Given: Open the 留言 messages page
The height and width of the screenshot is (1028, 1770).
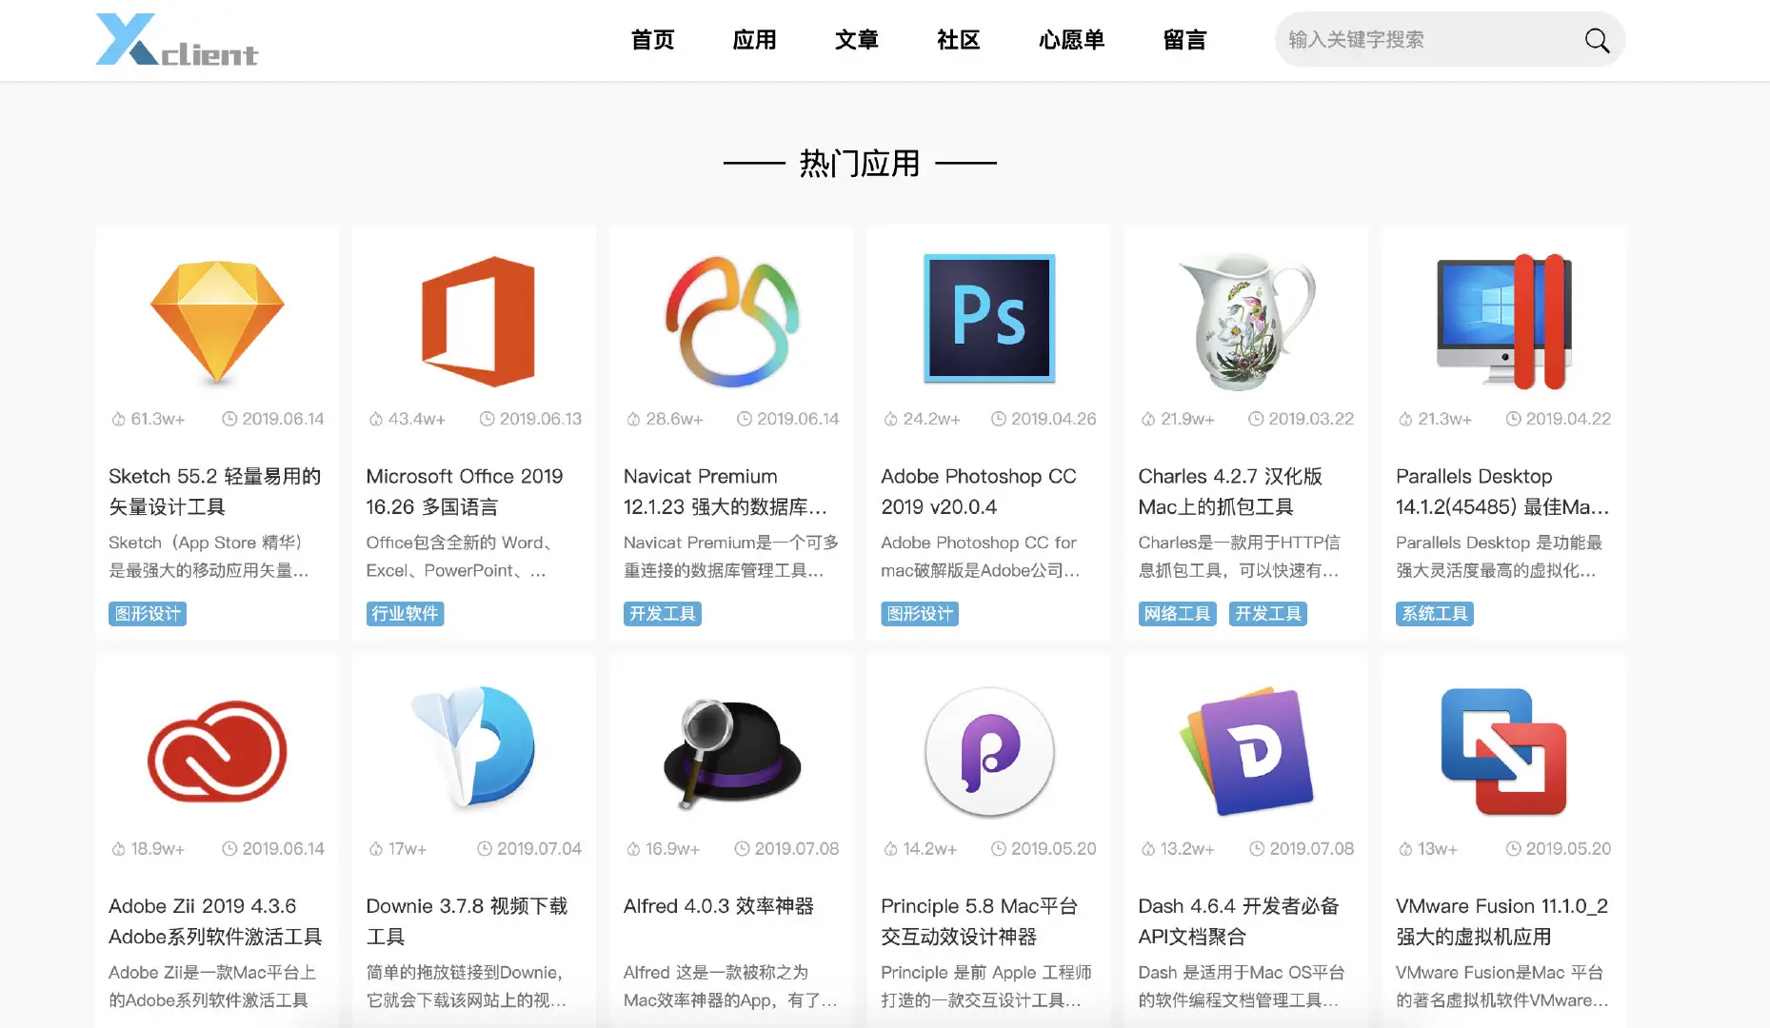Looking at the screenshot, I should pos(1184,40).
